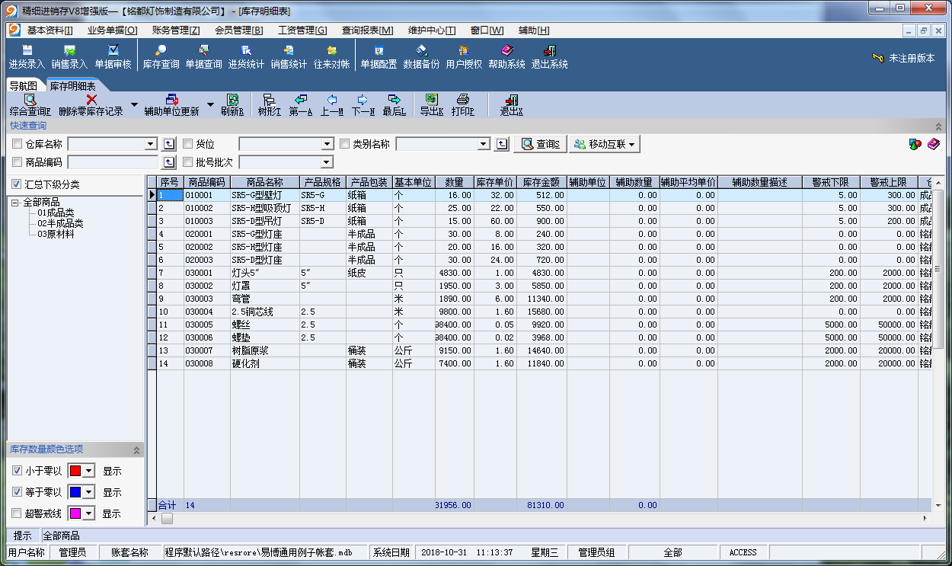The image size is (952, 566).
Task: Open the 基本资料 menu
Action: [x=50, y=30]
